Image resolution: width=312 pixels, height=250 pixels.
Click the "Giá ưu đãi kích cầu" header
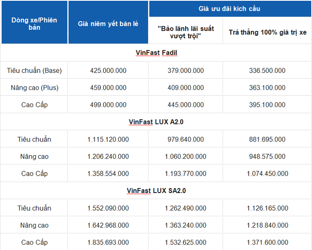229,8
